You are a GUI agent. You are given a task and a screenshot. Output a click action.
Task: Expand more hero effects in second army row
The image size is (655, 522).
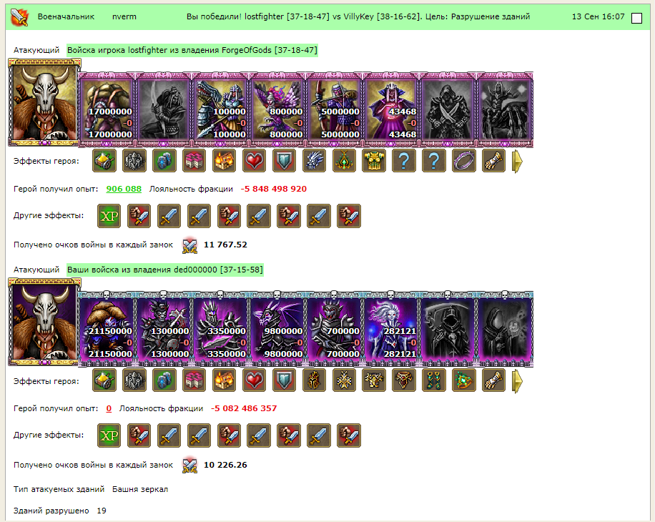pos(517,381)
